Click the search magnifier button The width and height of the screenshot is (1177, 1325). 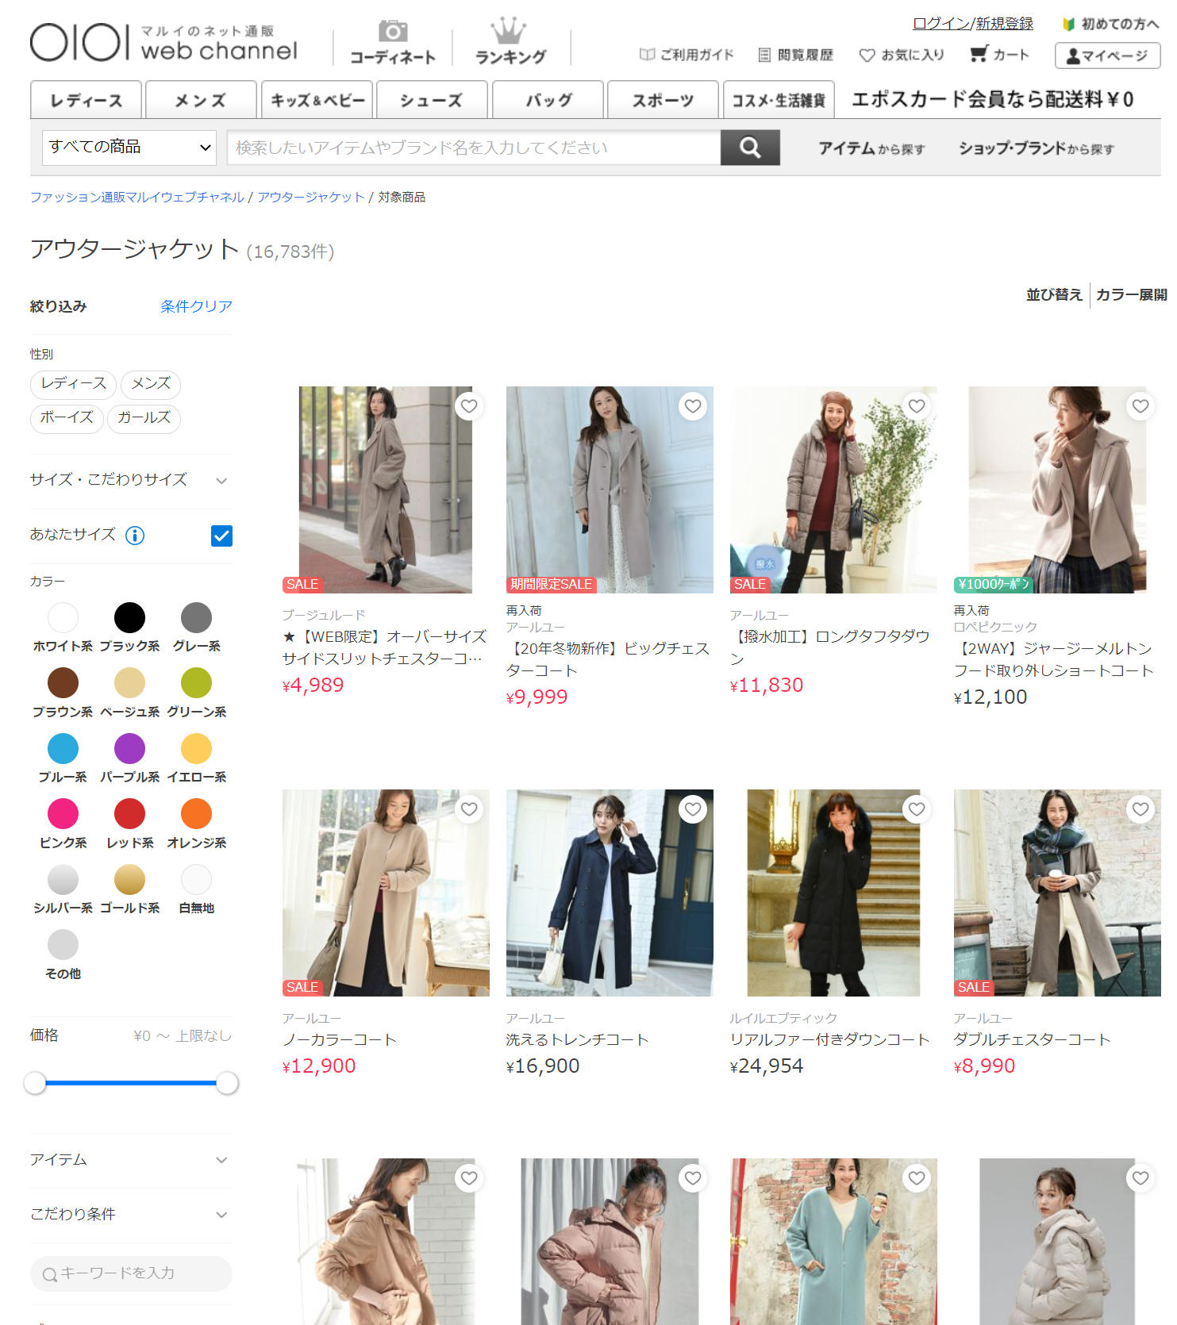click(x=749, y=148)
